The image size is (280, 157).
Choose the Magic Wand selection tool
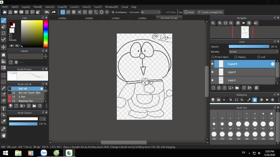(x=4, y=88)
